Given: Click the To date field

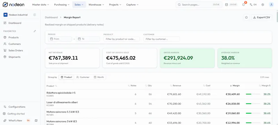Looking at the screenshot, I should point(88,39).
